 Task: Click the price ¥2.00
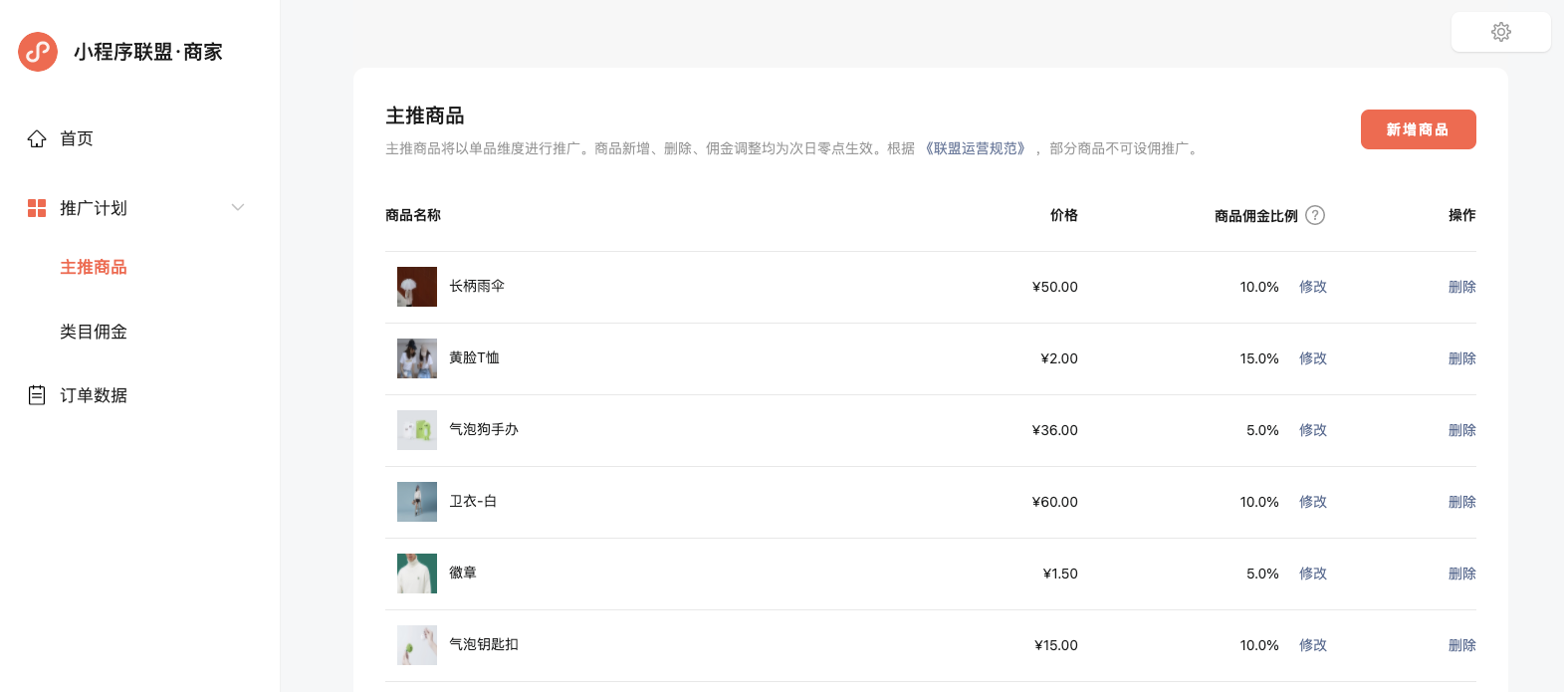1059,358
